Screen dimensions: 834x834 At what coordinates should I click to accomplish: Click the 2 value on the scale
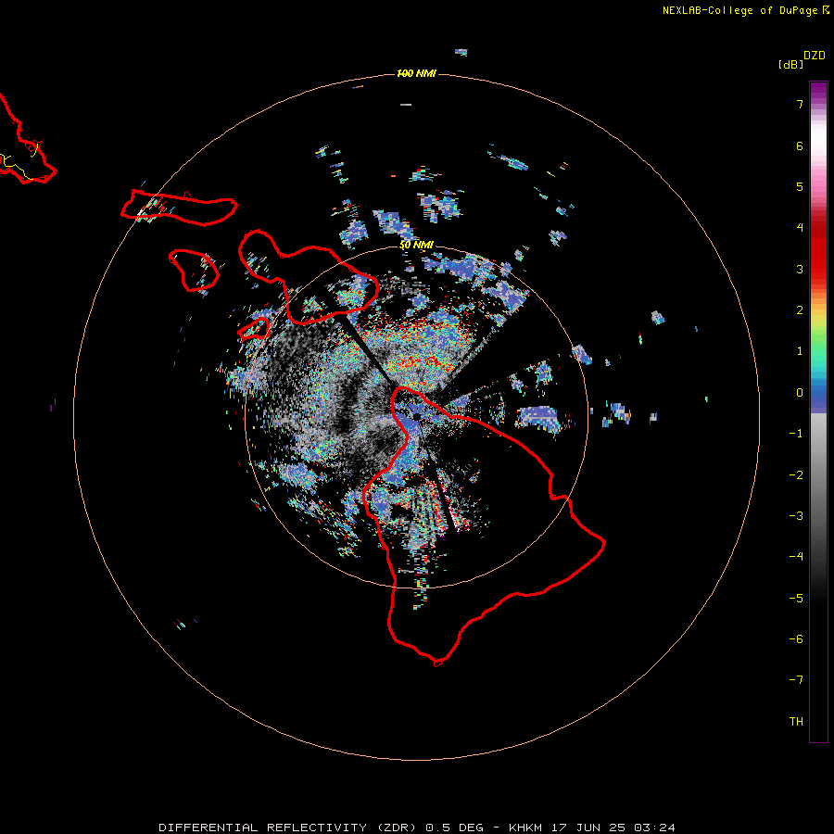click(x=800, y=310)
